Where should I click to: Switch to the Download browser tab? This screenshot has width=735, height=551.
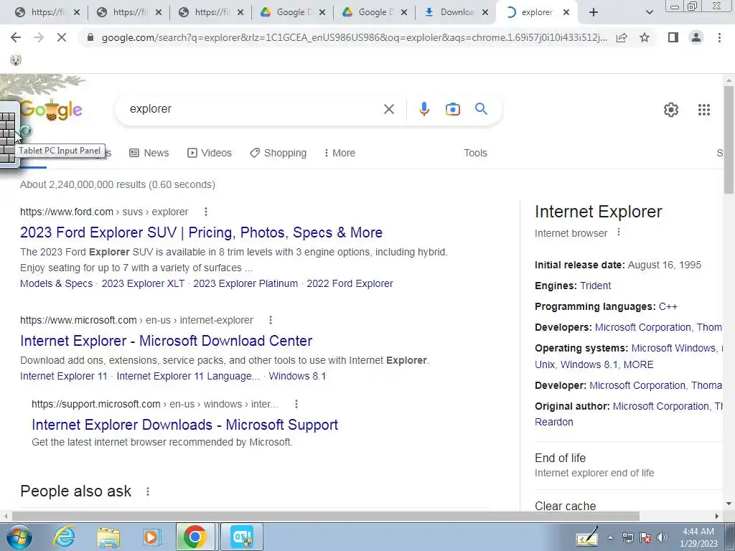coord(450,12)
